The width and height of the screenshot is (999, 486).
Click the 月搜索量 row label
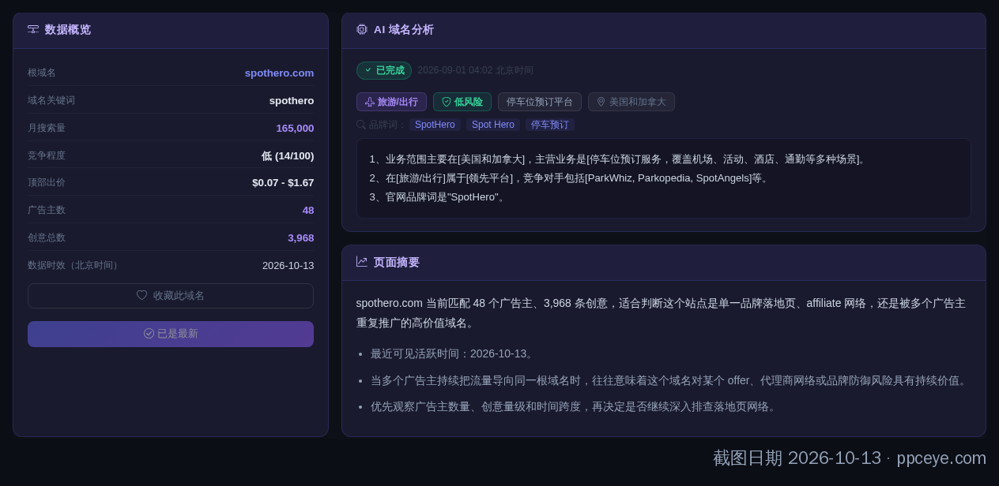coord(47,128)
